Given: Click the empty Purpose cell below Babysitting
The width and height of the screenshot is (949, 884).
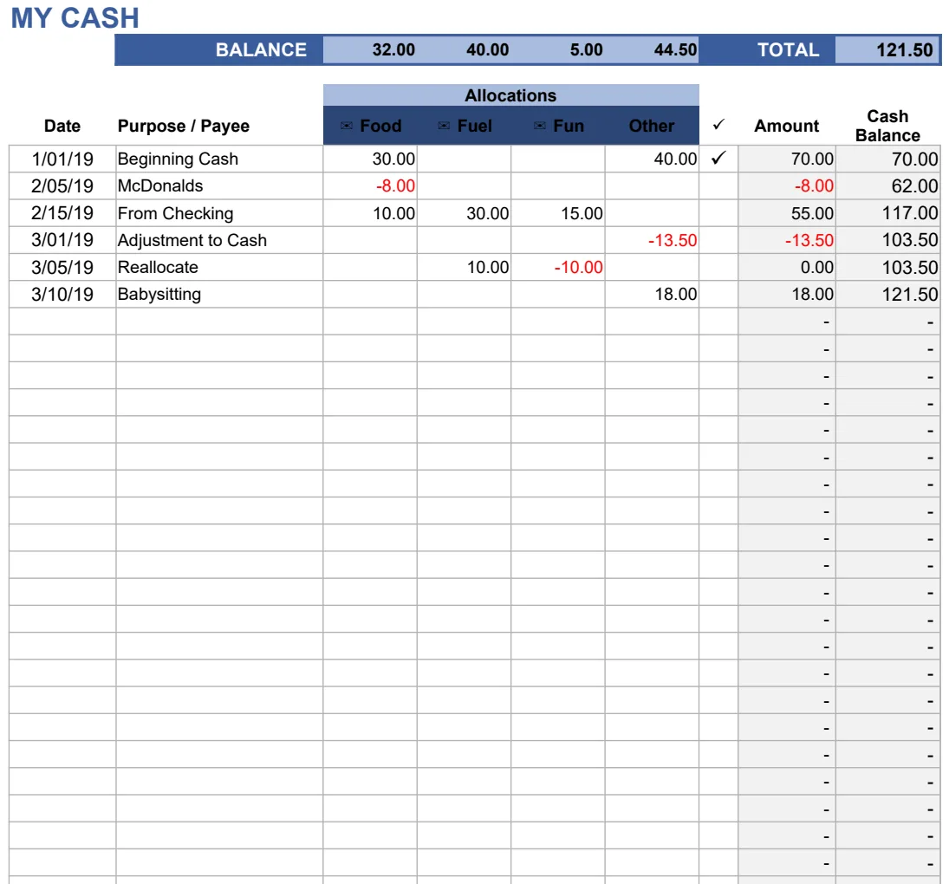Looking at the screenshot, I should tap(219, 322).
